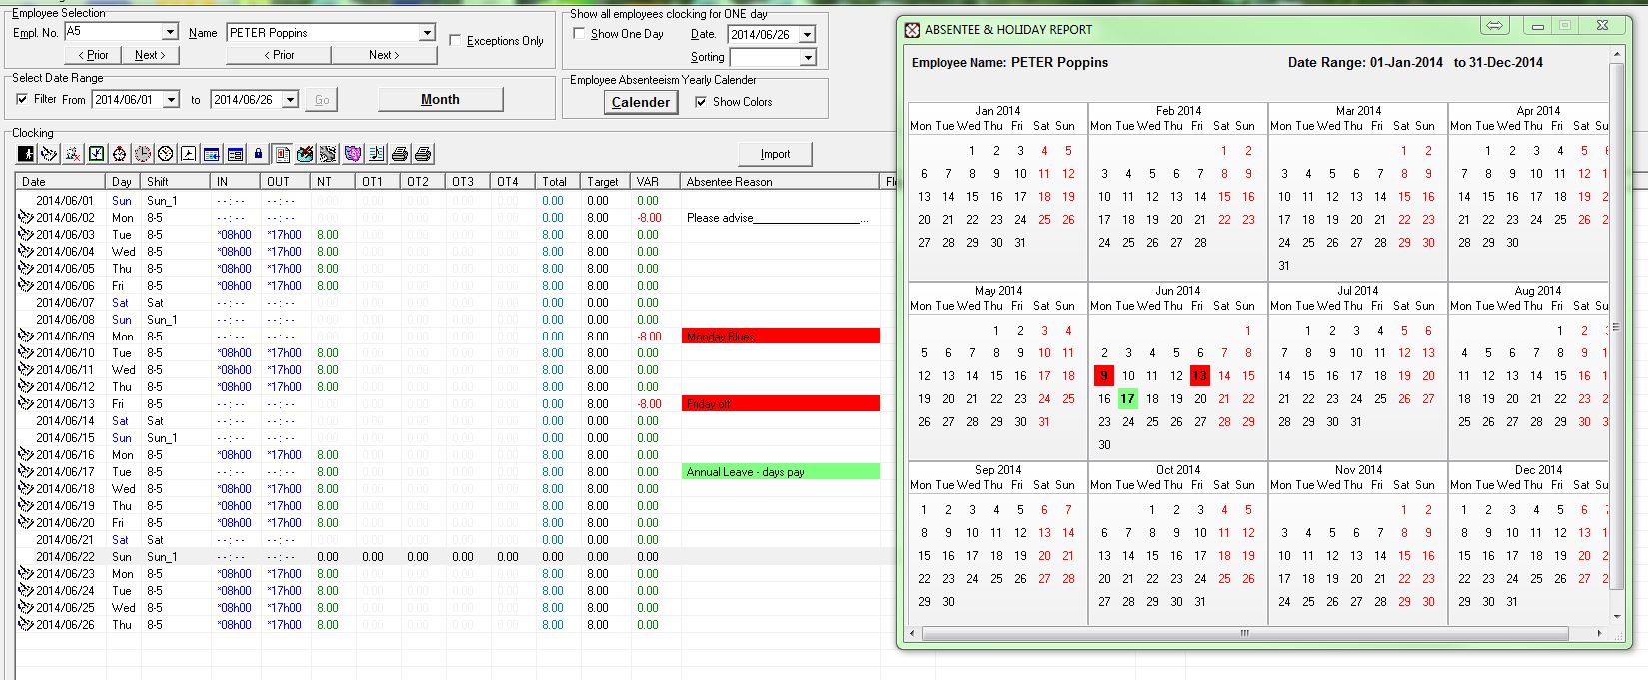Click the Import button

(775, 154)
